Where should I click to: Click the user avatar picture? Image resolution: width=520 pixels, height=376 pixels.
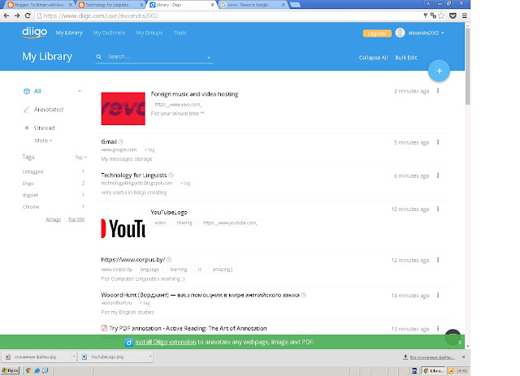(400, 32)
